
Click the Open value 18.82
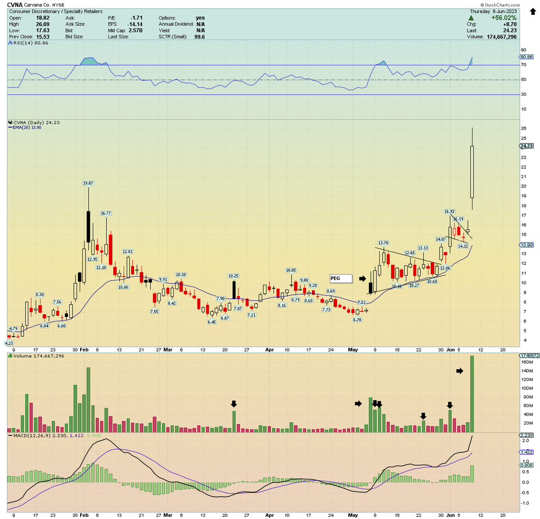click(43, 18)
